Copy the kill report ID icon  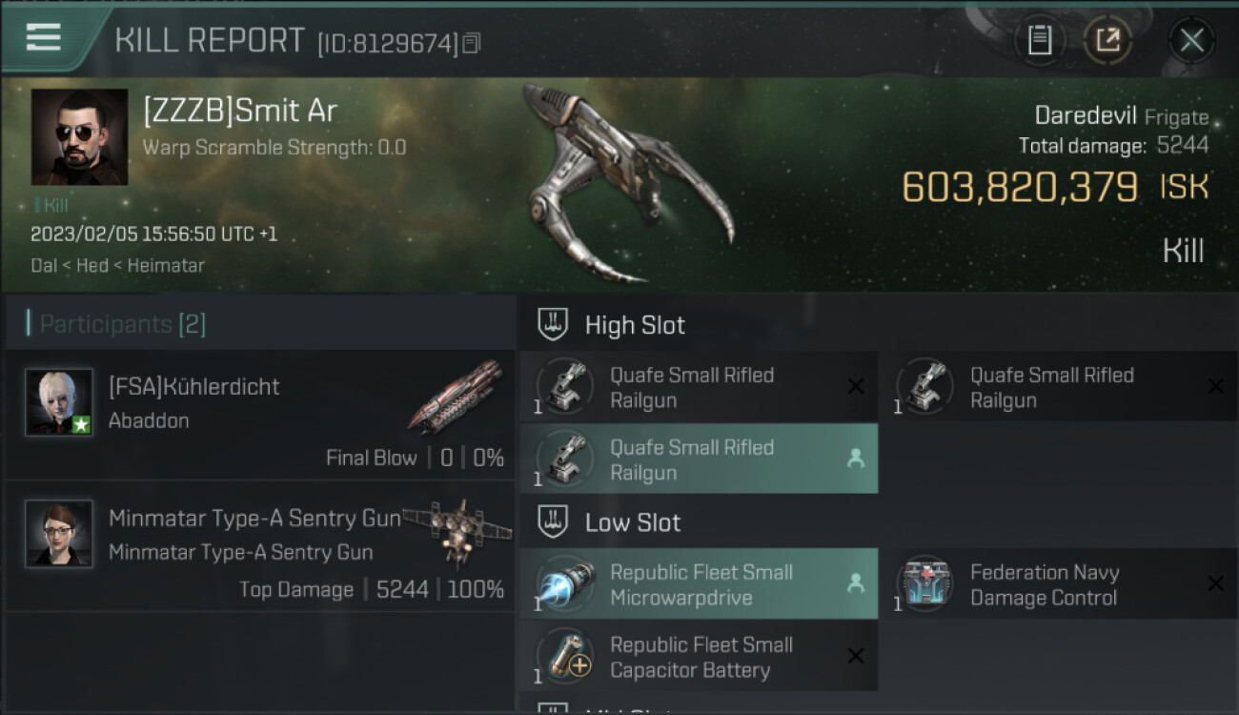click(472, 43)
